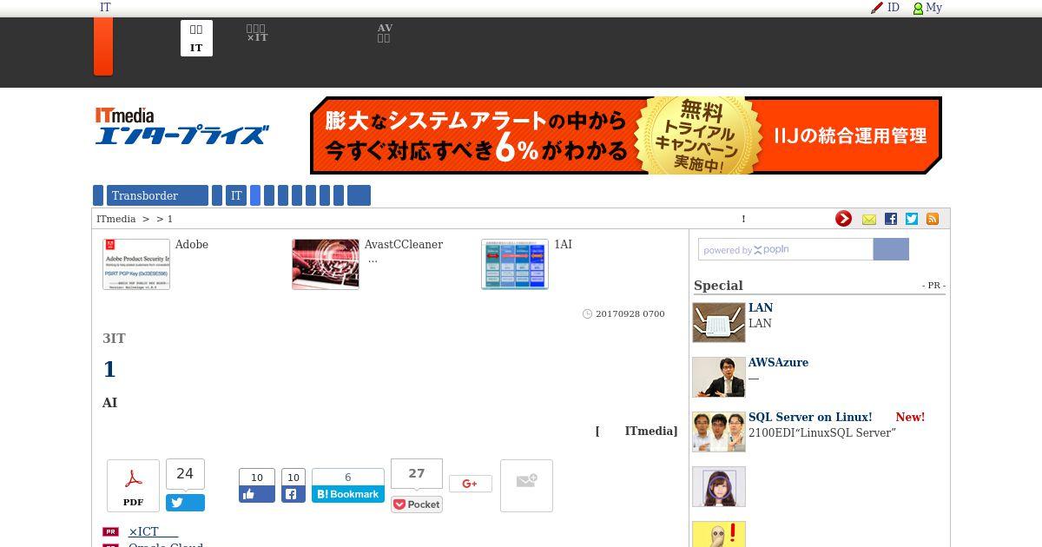The height and width of the screenshot is (547, 1042).
Task: Click the blue table 1AI thumbnail
Action: click(515, 264)
